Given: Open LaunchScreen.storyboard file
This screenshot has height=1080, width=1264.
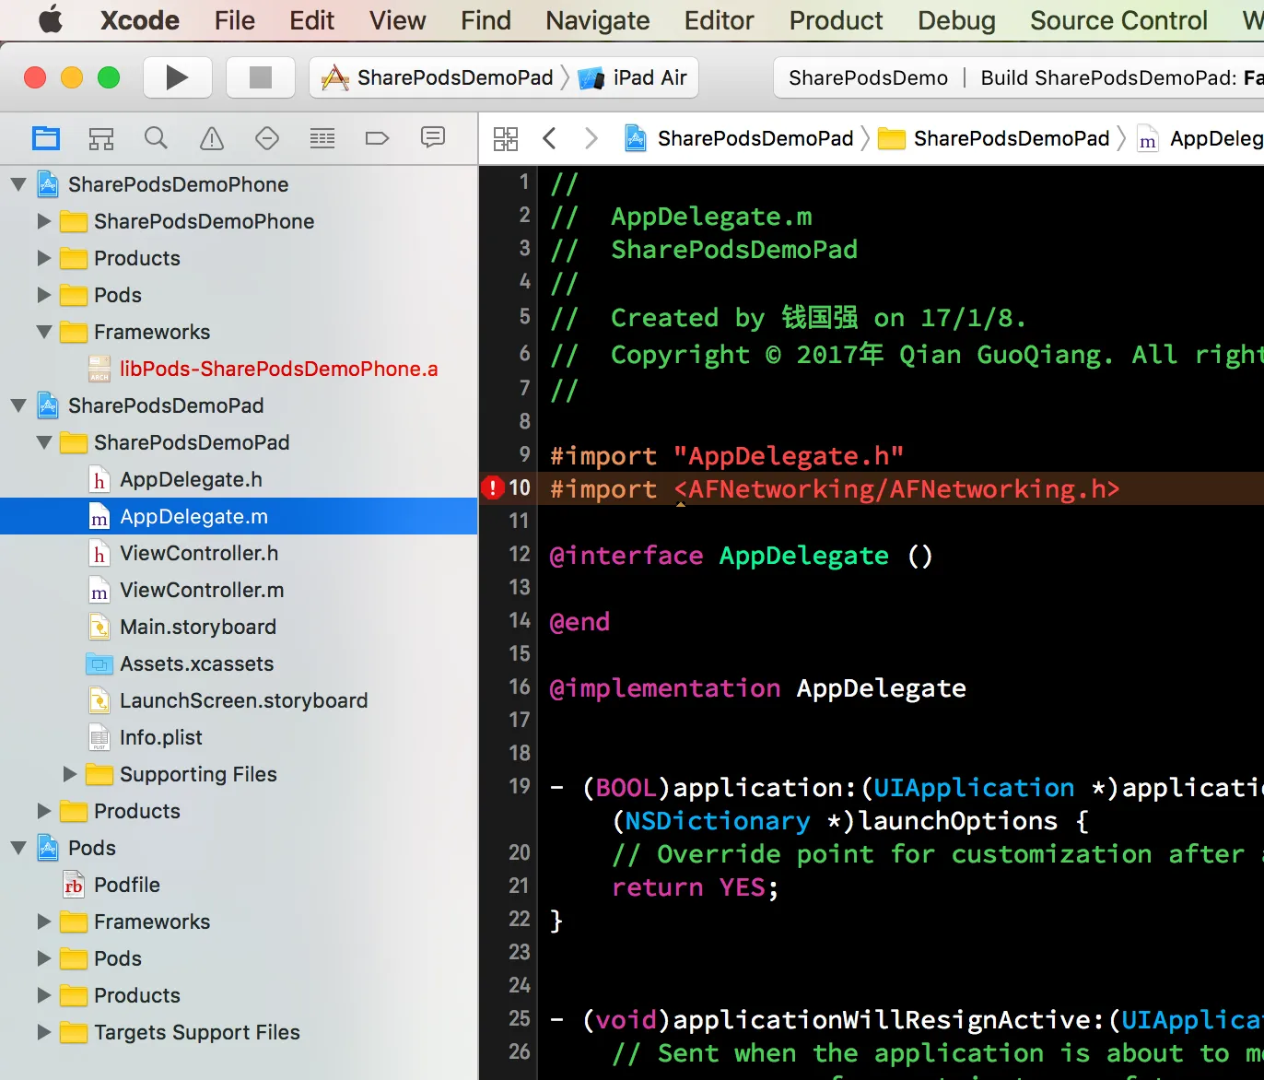Looking at the screenshot, I should 243,700.
